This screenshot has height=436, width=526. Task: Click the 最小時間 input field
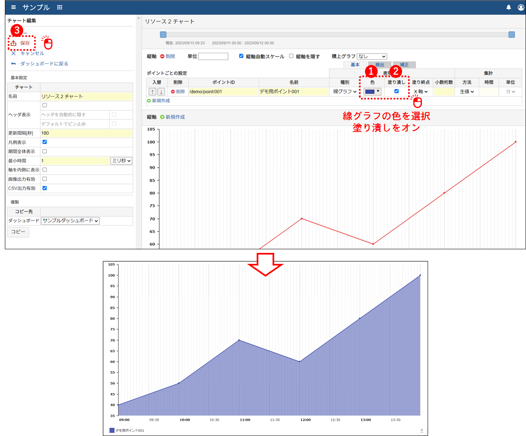pos(75,161)
